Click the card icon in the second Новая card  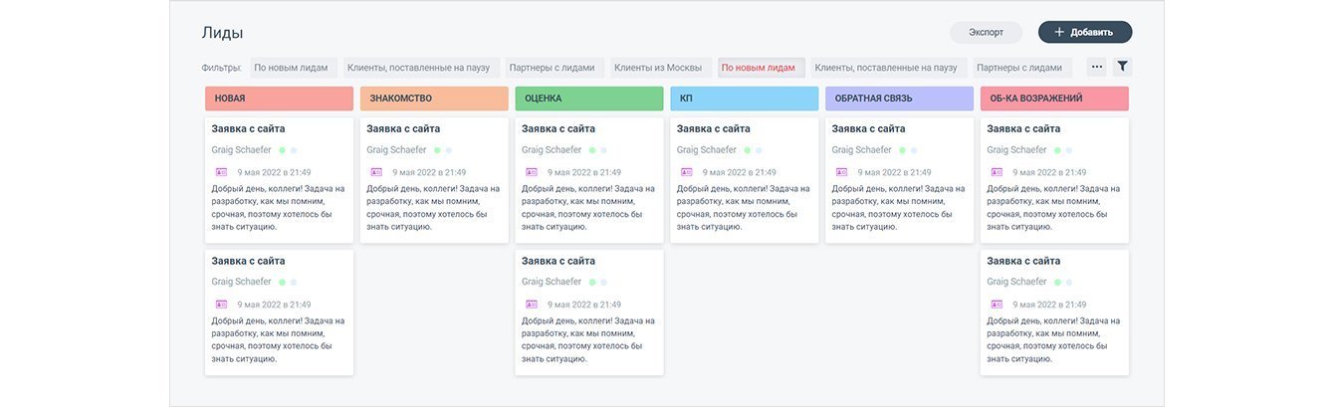222,305
